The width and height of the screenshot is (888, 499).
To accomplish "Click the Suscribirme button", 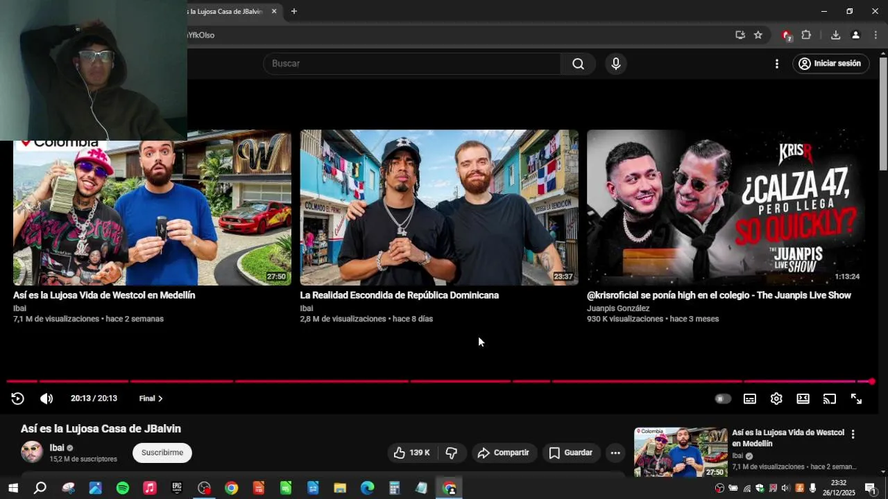I will 162,453.
